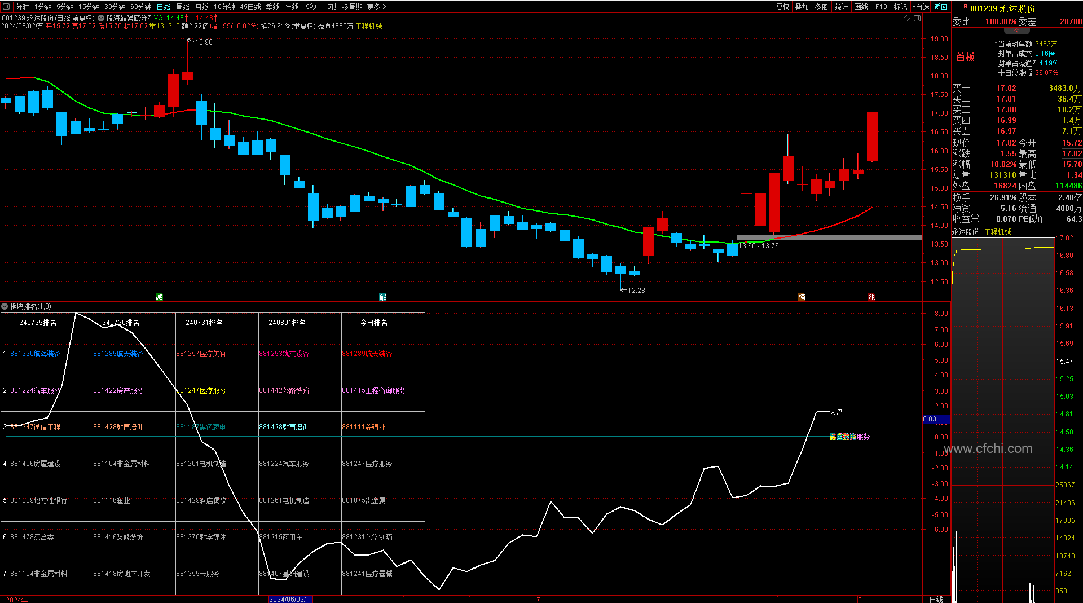Screen dimensions: 1083x603
Task: Click the 标记 mark button
Action: (900, 7)
